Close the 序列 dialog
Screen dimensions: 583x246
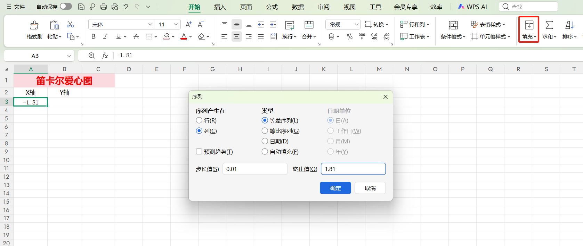tap(386, 97)
